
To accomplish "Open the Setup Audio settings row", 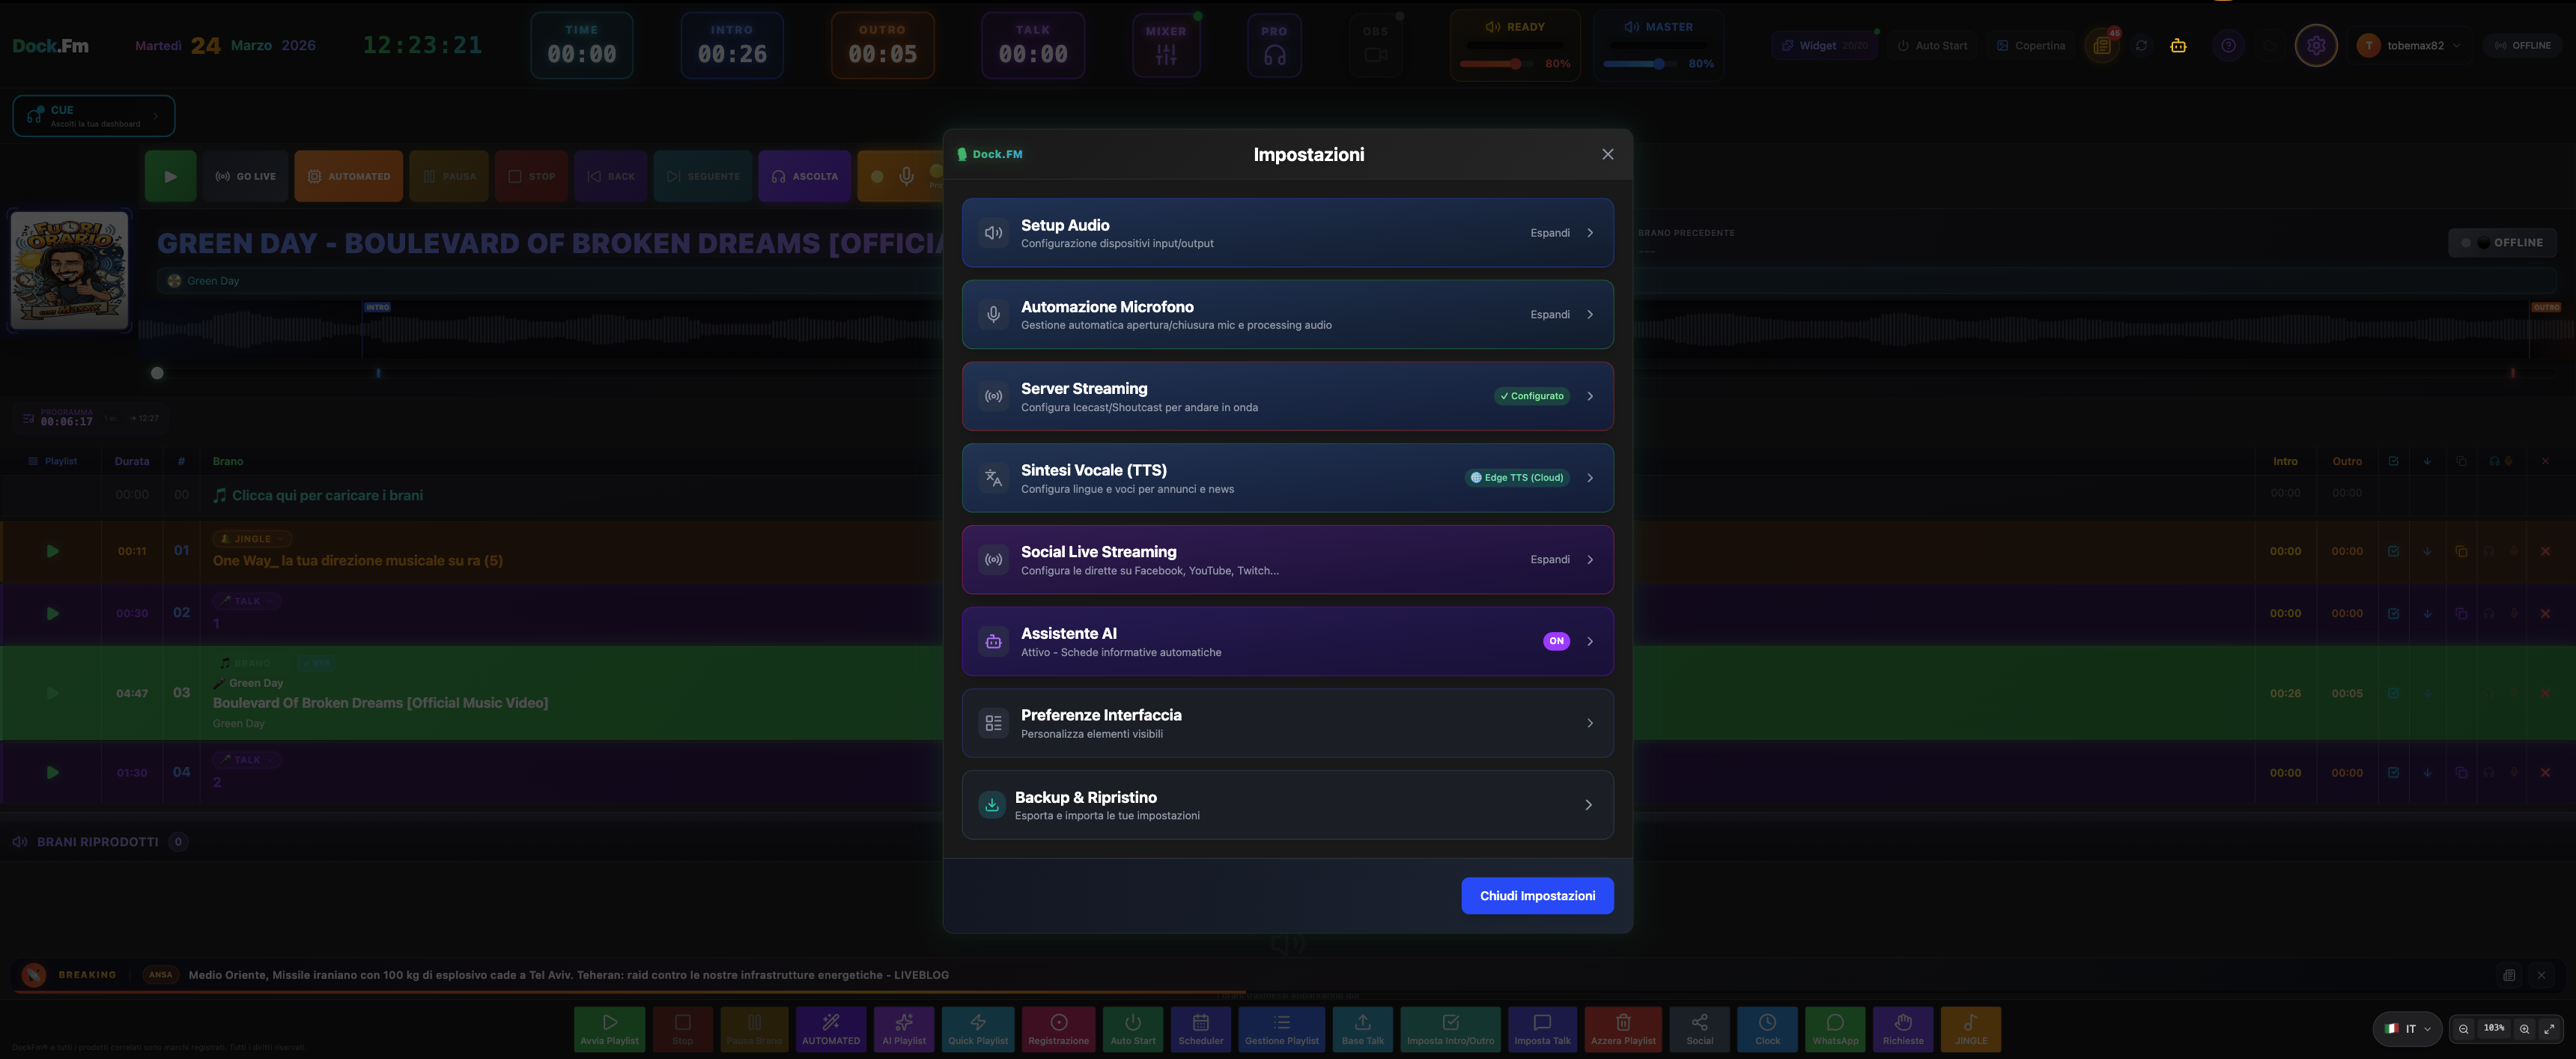I will (1287, 233).
